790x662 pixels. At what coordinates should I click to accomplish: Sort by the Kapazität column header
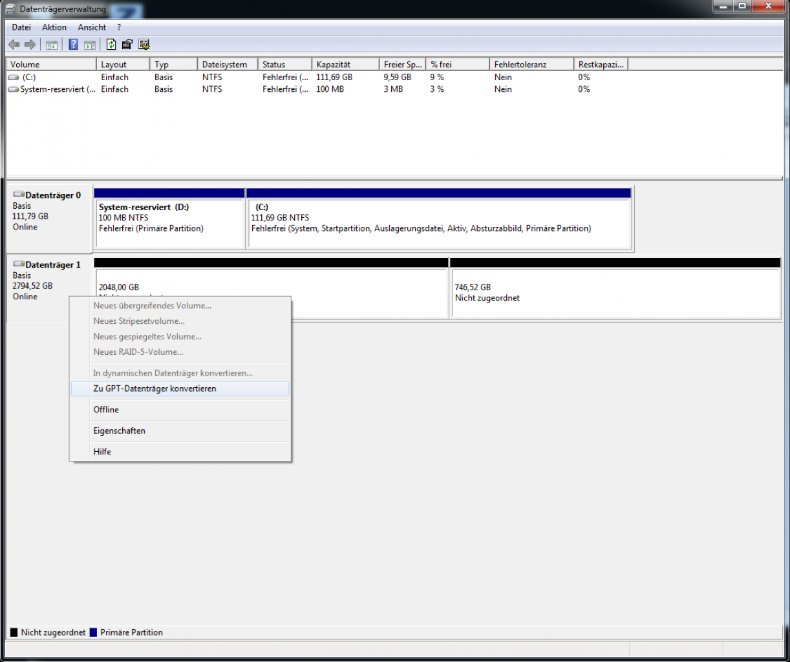click(345, 64)
